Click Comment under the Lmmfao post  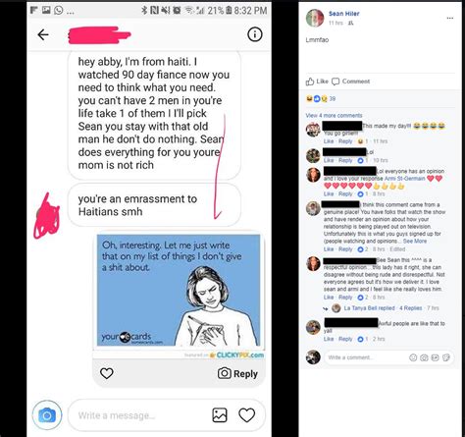[350, 82]
